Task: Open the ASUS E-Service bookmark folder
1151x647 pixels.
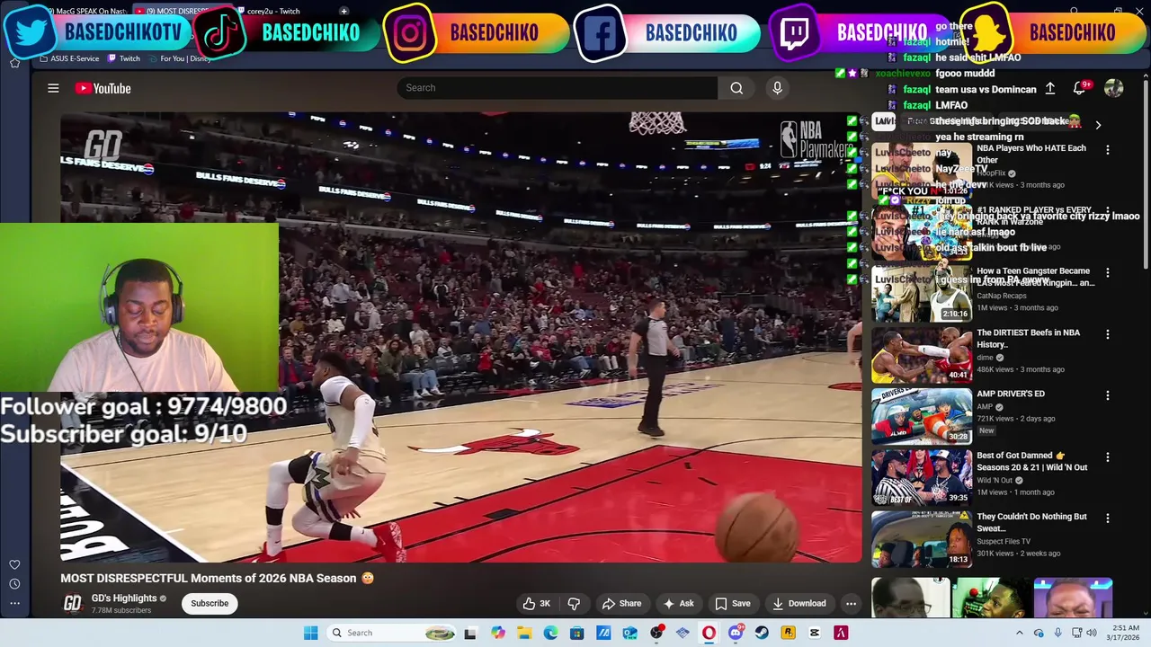Action: coord(69,58)
